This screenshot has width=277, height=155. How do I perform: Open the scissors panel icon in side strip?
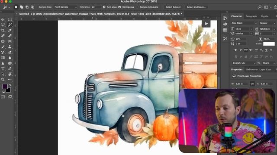[x=225, y=38]
